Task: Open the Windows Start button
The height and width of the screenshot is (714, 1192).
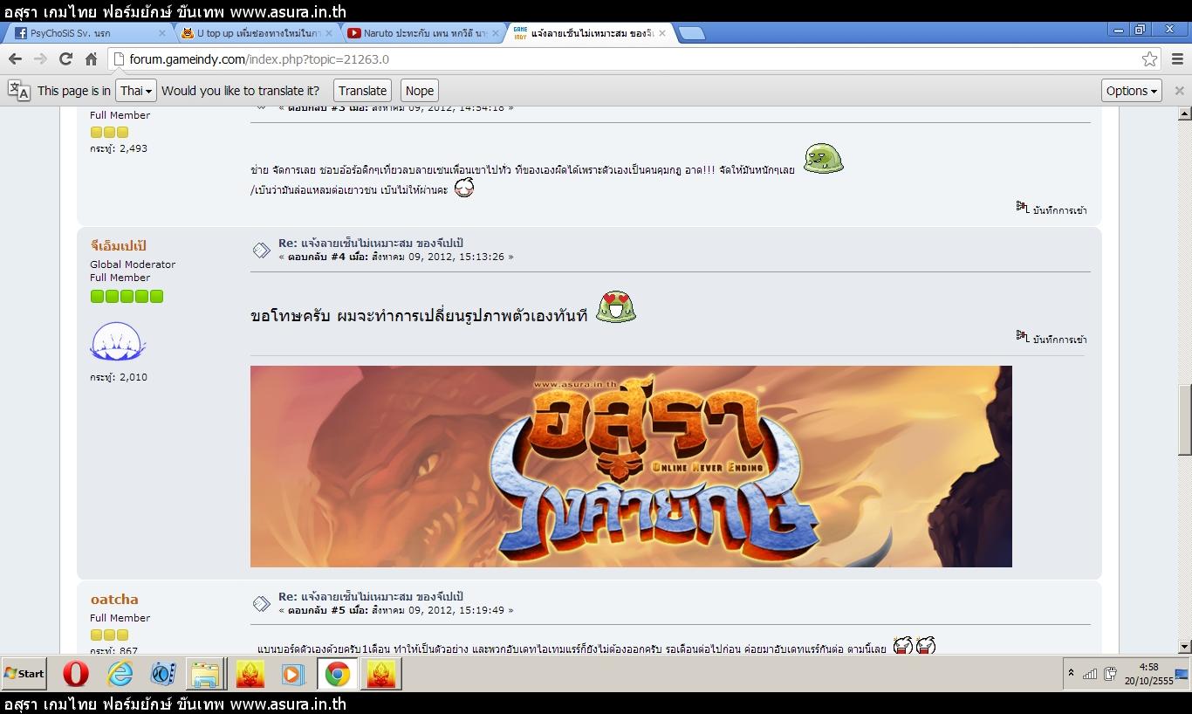Action: [24, 673]
